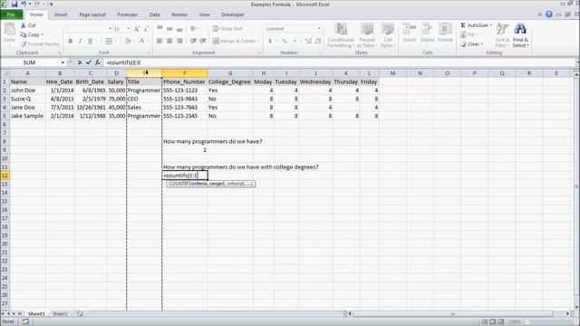Click the Insert Function fx icon
Viewport: 580px width, 326px height.
point(97,62)
